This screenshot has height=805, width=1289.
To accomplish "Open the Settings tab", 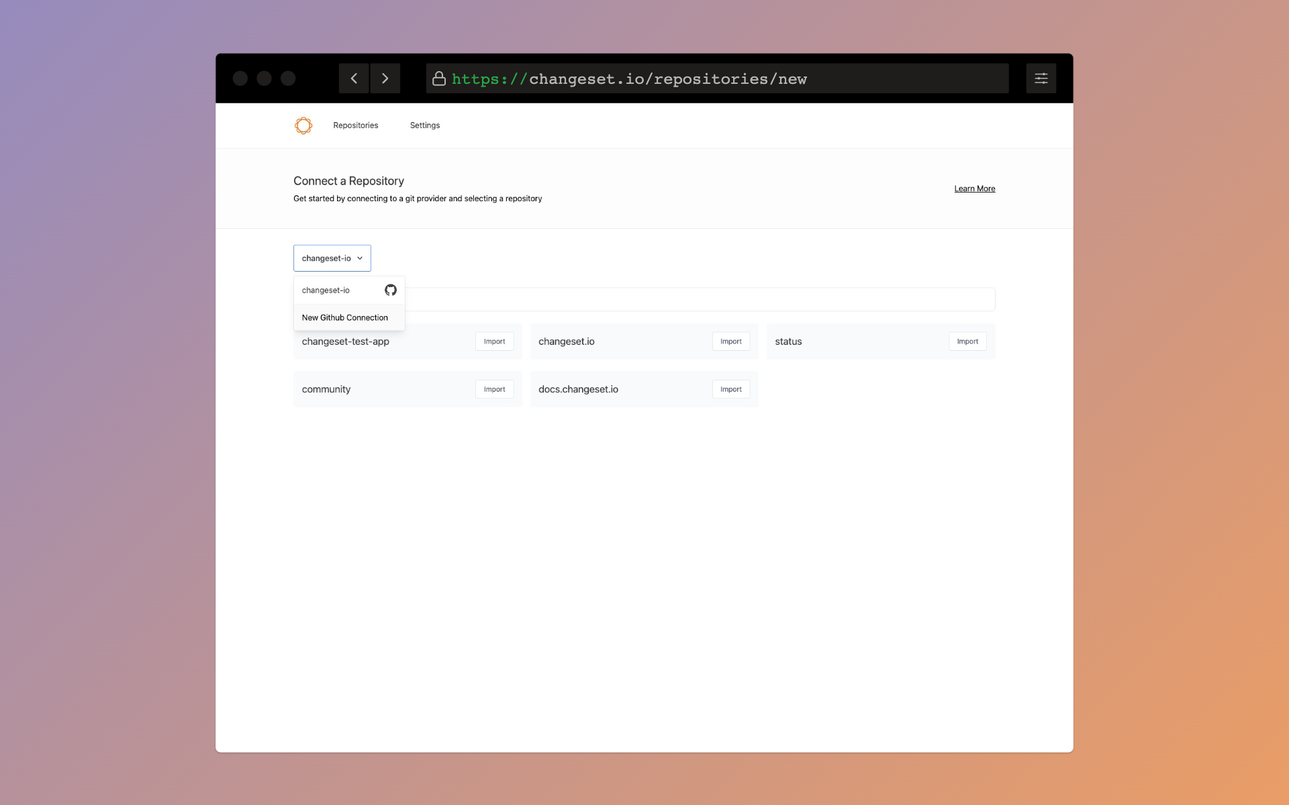I will pos(424,125).
